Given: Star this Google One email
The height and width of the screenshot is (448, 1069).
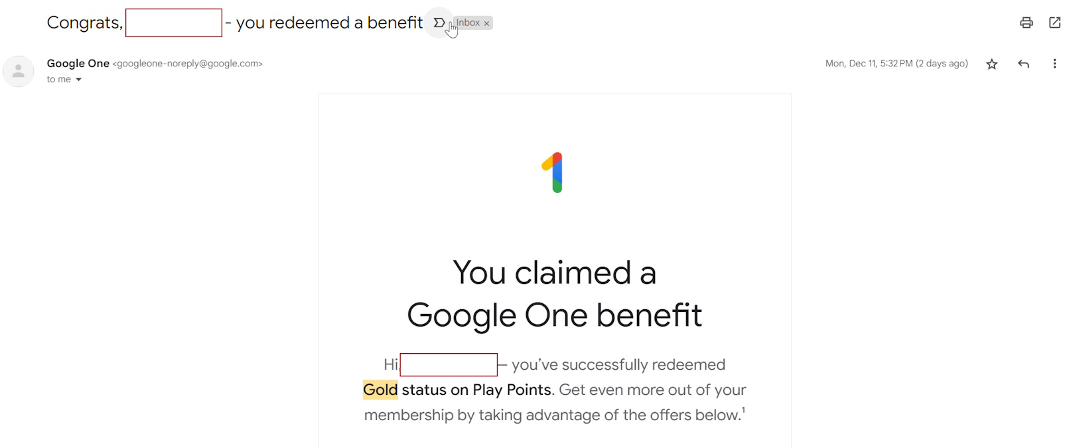Looking at the screenshot, I should (x=991, y=64).
